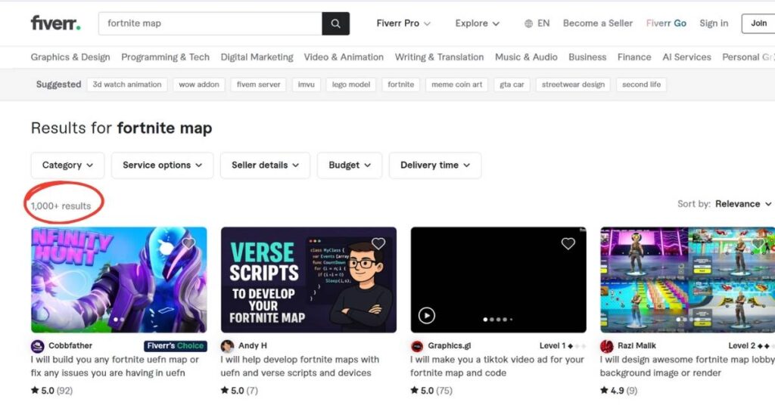Open Business category
Viewport: 775px width, 405px height.
tap(587, 57)
